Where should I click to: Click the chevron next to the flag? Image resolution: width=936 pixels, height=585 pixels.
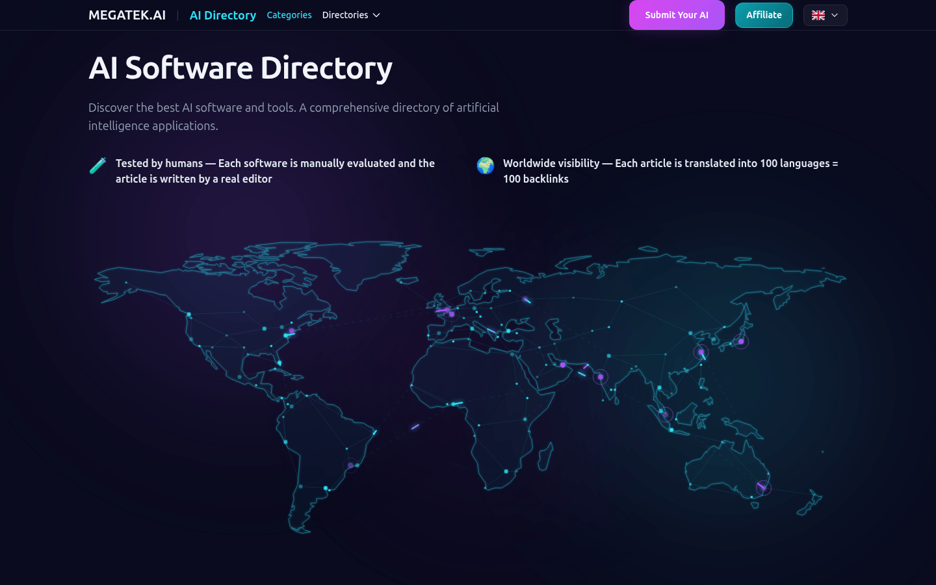tap(834, 15)
